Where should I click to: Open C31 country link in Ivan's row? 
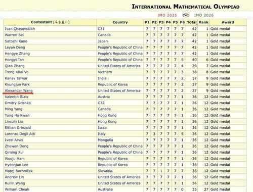[101, 29]
